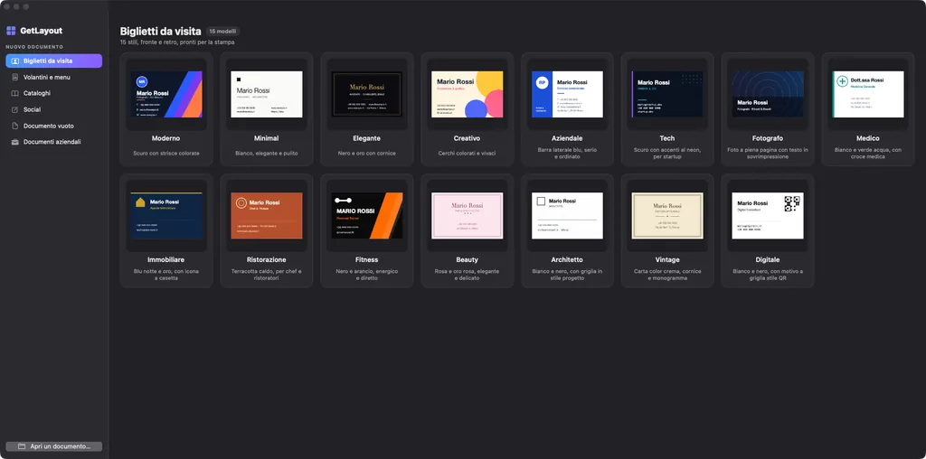Select Biglietti da visita in sidebar

click(53, 61)
